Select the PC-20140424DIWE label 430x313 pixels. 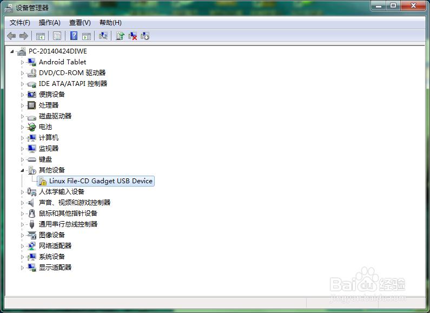click(57, 51)
